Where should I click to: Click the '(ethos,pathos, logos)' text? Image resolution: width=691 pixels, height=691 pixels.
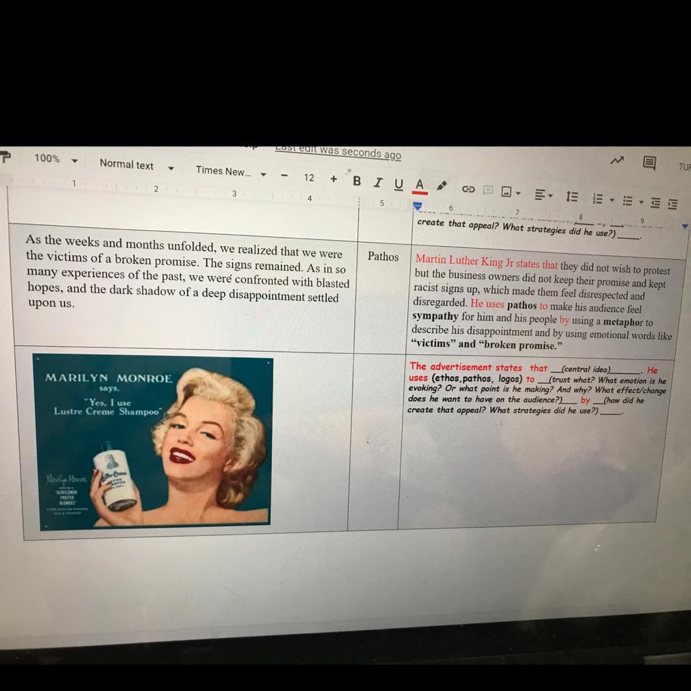(477, 378)
